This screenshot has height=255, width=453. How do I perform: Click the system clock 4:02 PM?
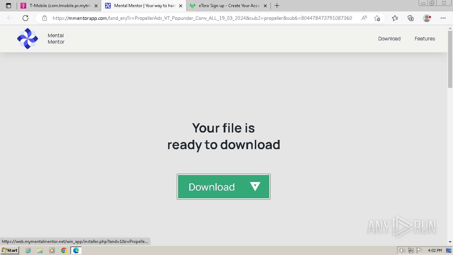(x=435, y=250)
